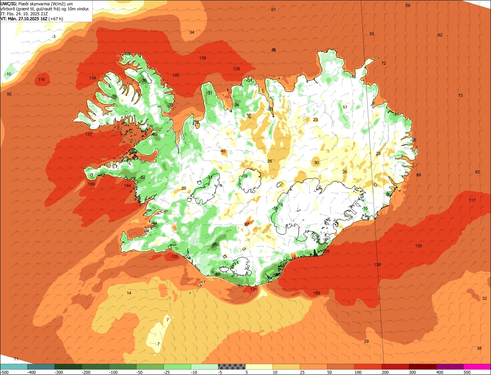Image resolution: width=491 pixels, height=375 pixels.
Task: Click the flux value 32 on the right edge
Action: [484, 298]
